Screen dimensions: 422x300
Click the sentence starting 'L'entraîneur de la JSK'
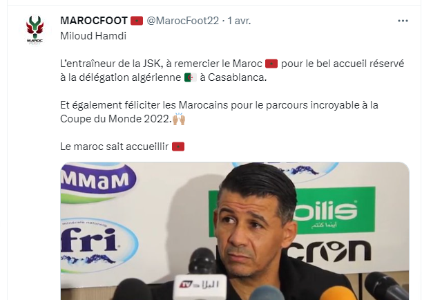232,71
